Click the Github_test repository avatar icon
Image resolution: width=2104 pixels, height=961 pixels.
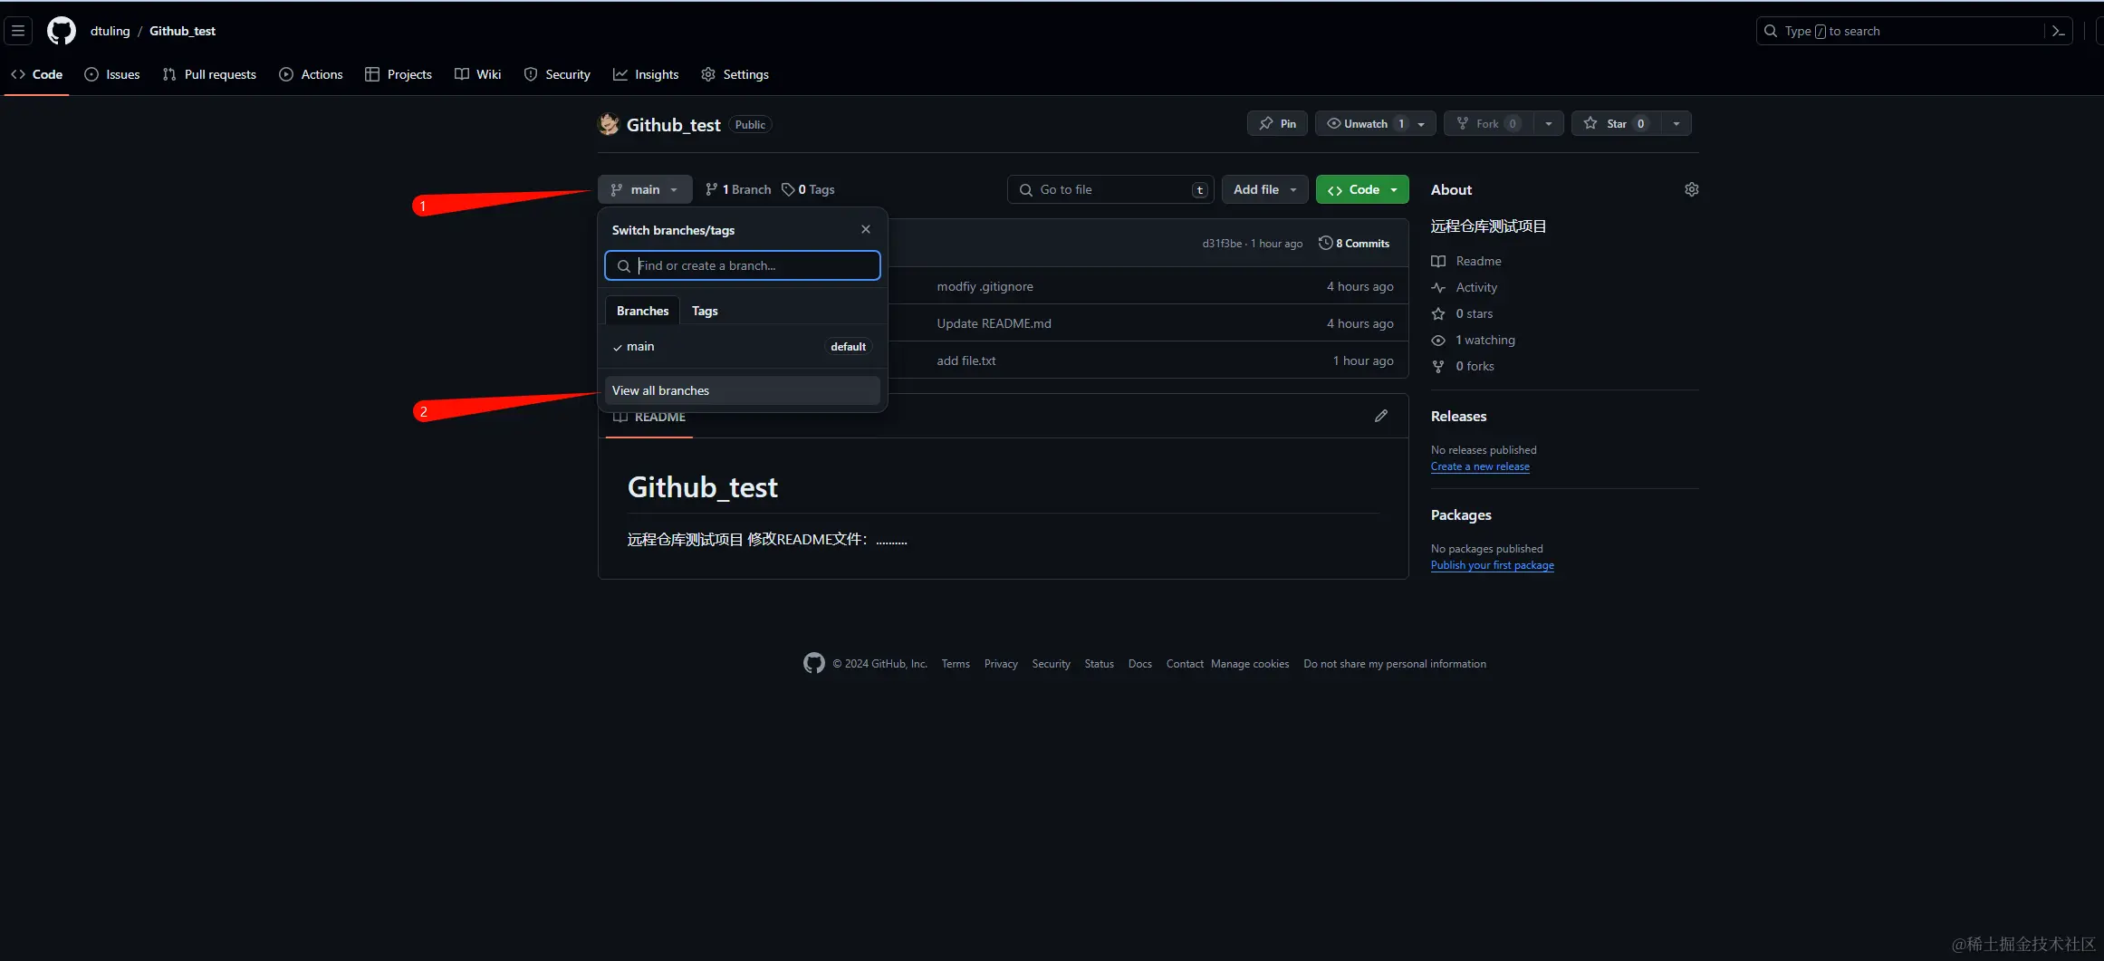pyautogui.click(x=609, y=124)
